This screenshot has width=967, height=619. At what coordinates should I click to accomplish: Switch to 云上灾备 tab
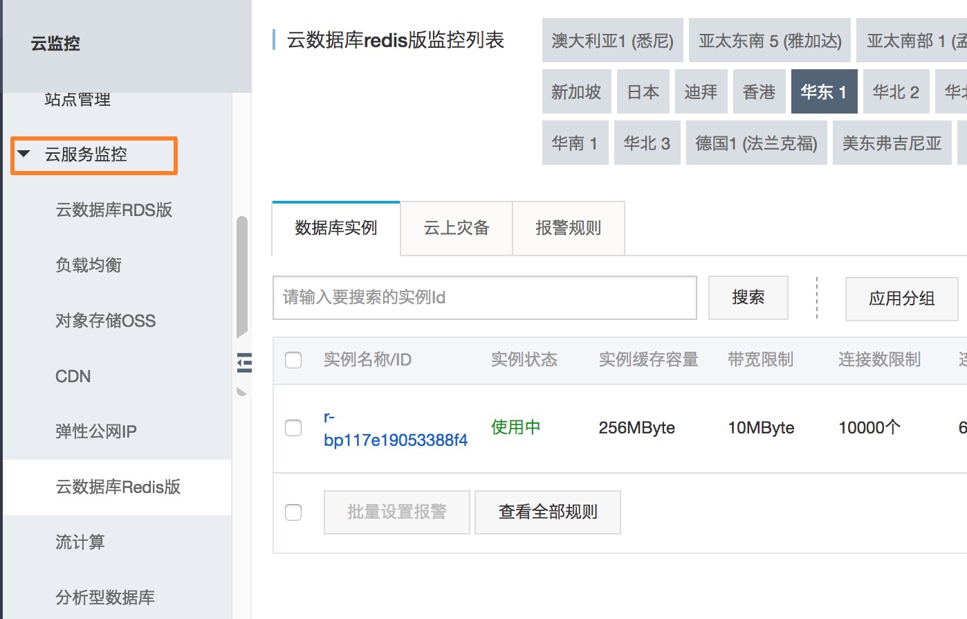[457, 228]
